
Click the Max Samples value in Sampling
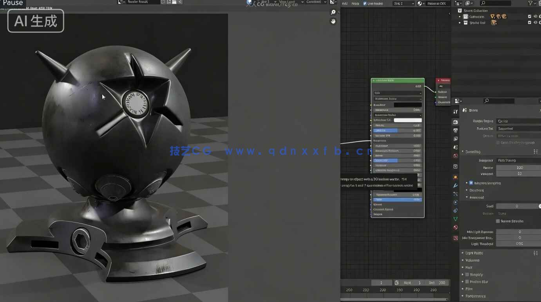pyautogui.click(x=518, y=168)
